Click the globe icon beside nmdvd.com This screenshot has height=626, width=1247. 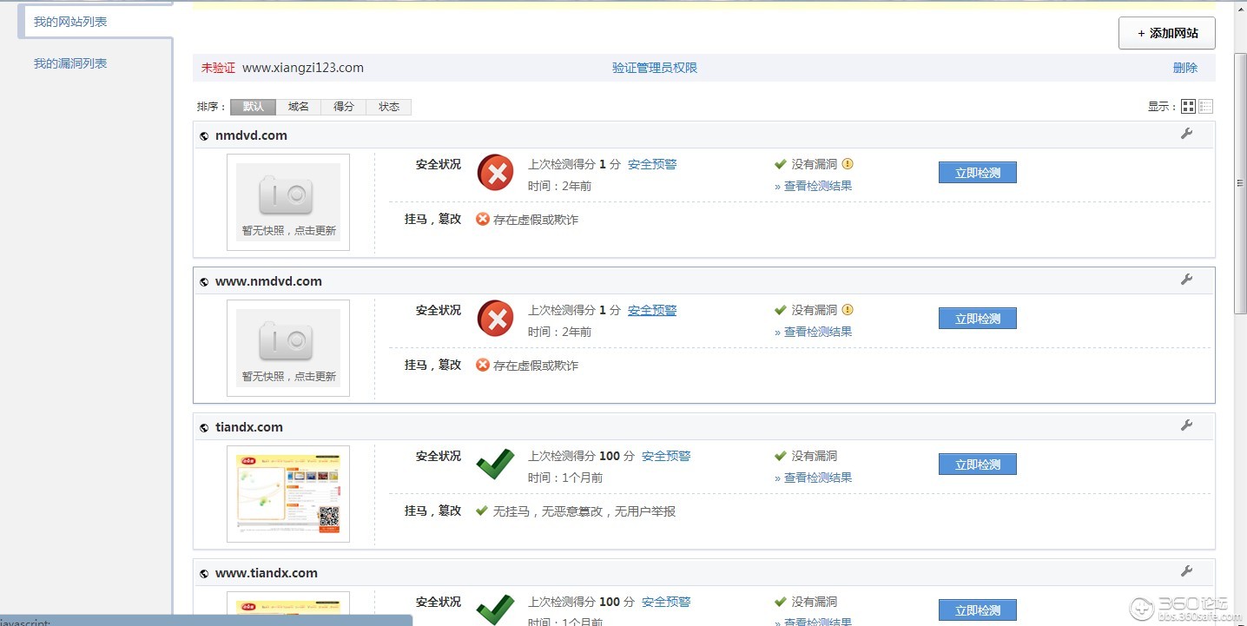[203, 135]
